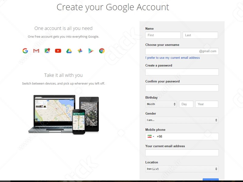Click the Google Maps icon
Viewport: 243px width, 182px height.
[x=47, y=51]
